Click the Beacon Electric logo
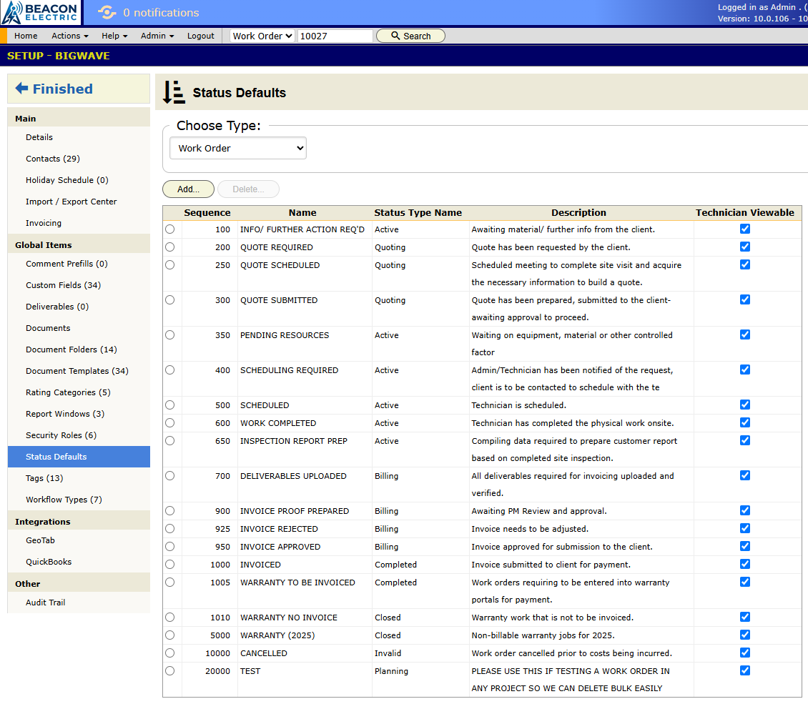The image size is (808, 704). [40, 12]
